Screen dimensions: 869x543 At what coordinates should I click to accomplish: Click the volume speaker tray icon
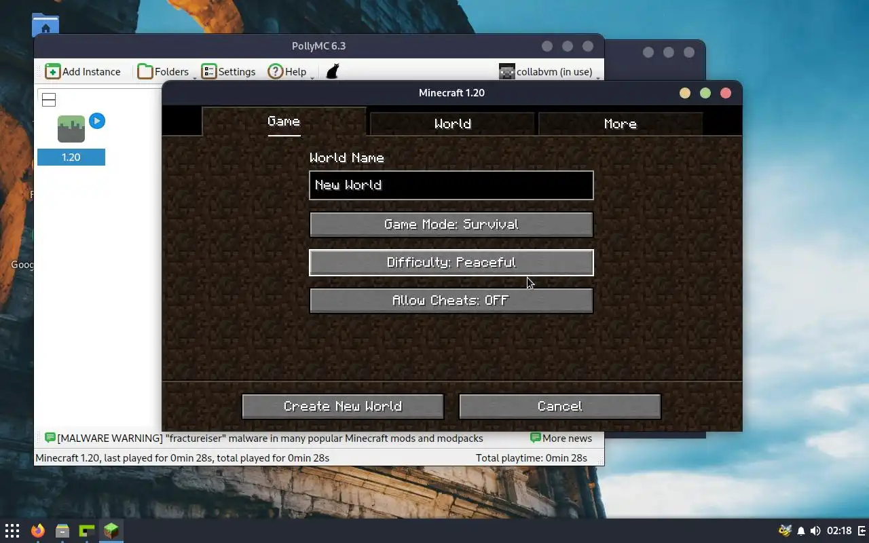(x=815, y=531)
